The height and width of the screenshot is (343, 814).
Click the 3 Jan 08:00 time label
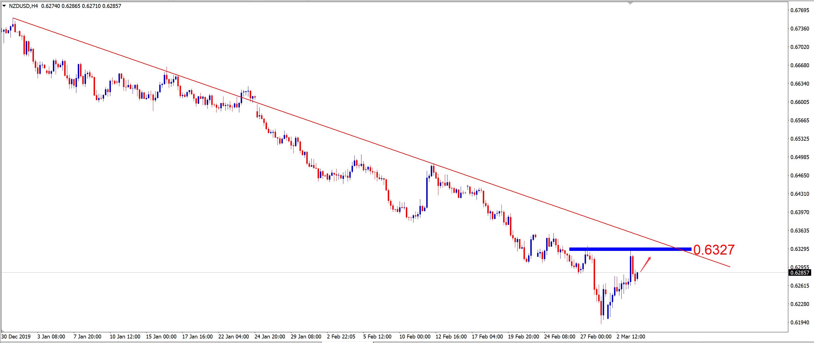tap(51, 337)
